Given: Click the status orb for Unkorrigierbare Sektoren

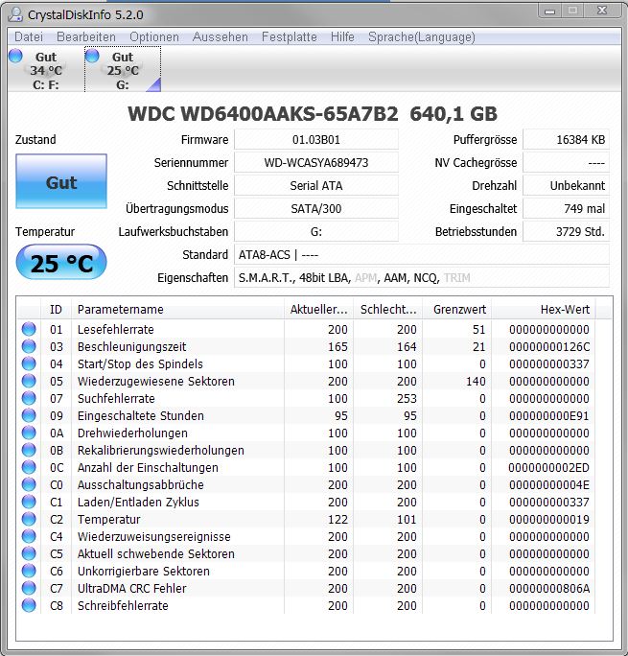Looking at the screenshot, I should pos(29,571).
